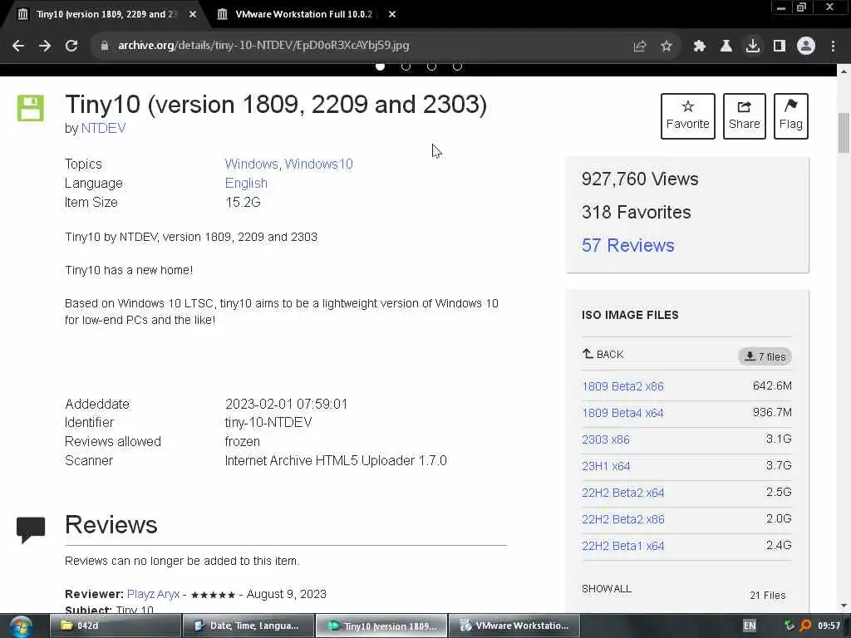Viewport: 851px width, 638px height.
Task: Switch to VMware Workstation Full 10.0.2 tab
Action: pyautogui.click(x=303, y=15)
